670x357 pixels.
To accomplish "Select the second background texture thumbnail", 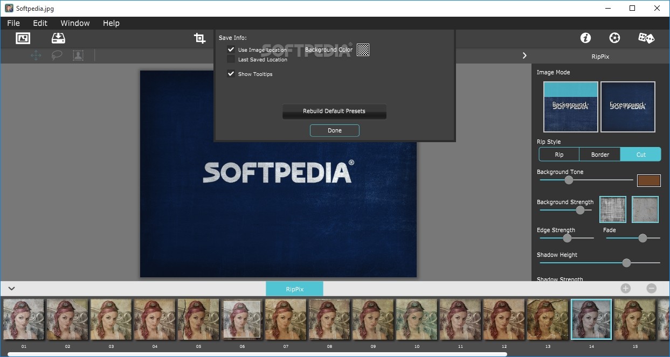I will pyautogui.click(x=645, y=209).
